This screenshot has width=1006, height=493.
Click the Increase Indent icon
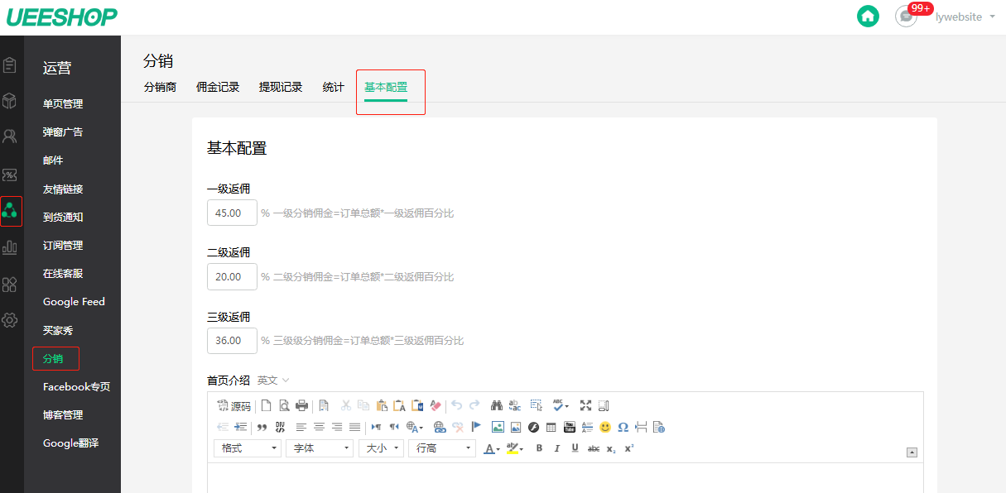(241, 428)
